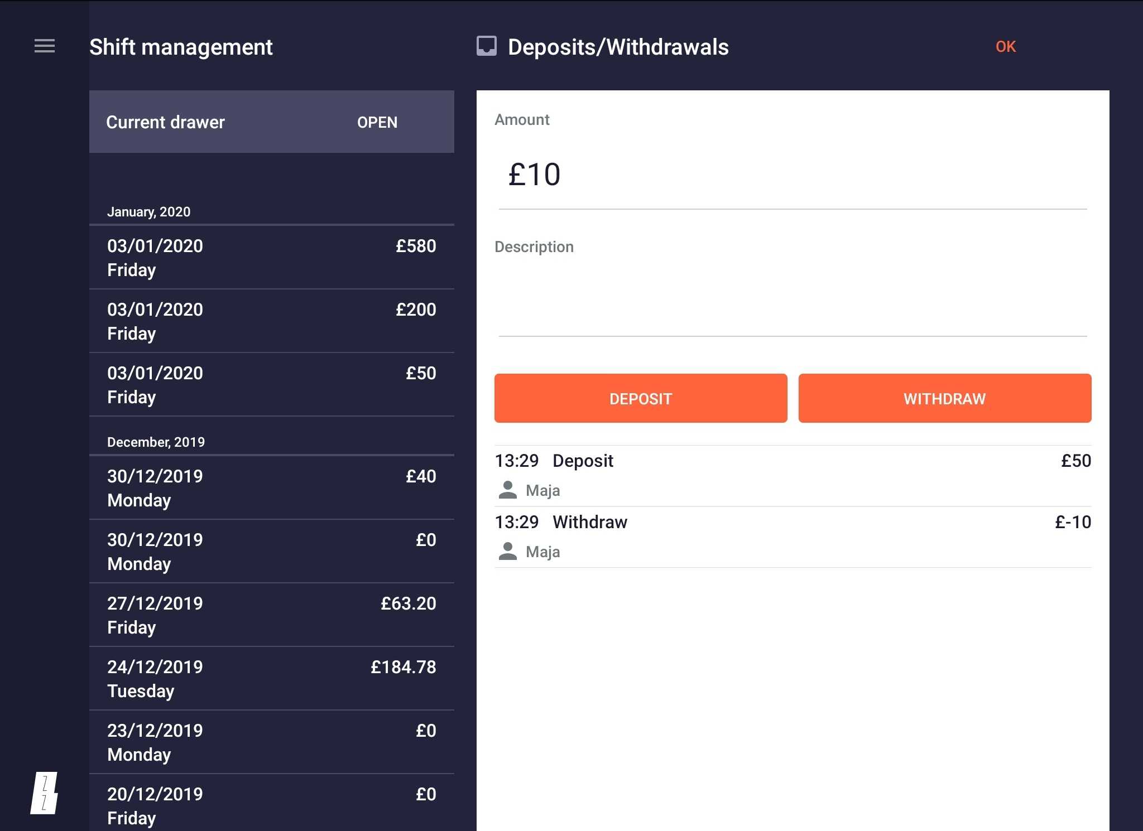Click the user icon under the Deposit entry

507,490
